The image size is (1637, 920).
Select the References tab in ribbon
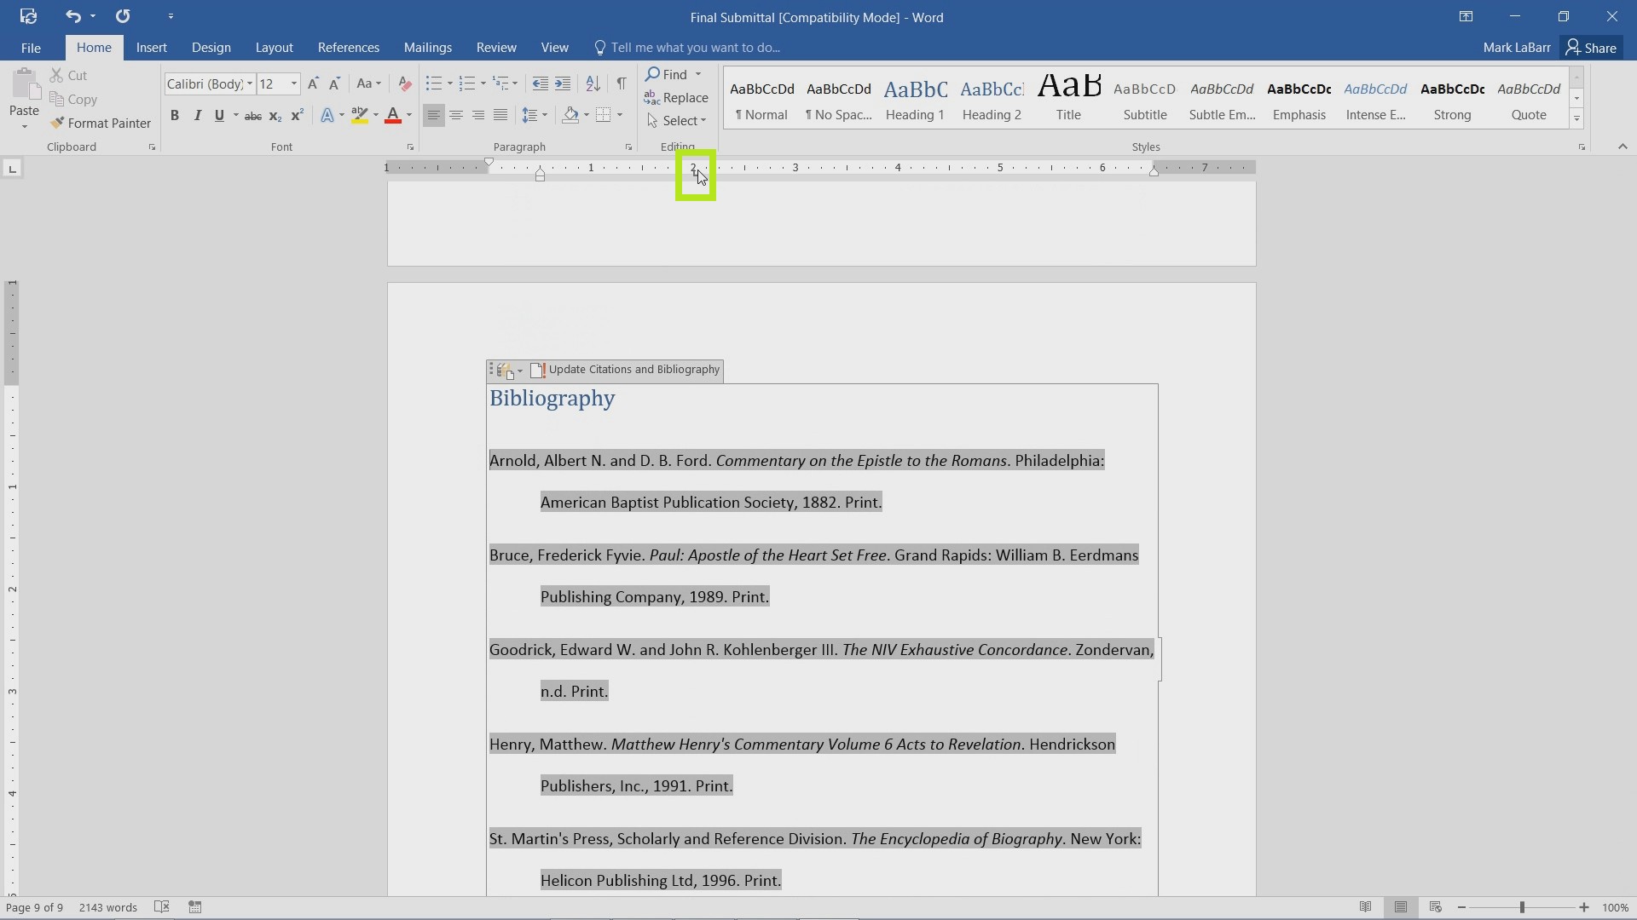point(347,47)
